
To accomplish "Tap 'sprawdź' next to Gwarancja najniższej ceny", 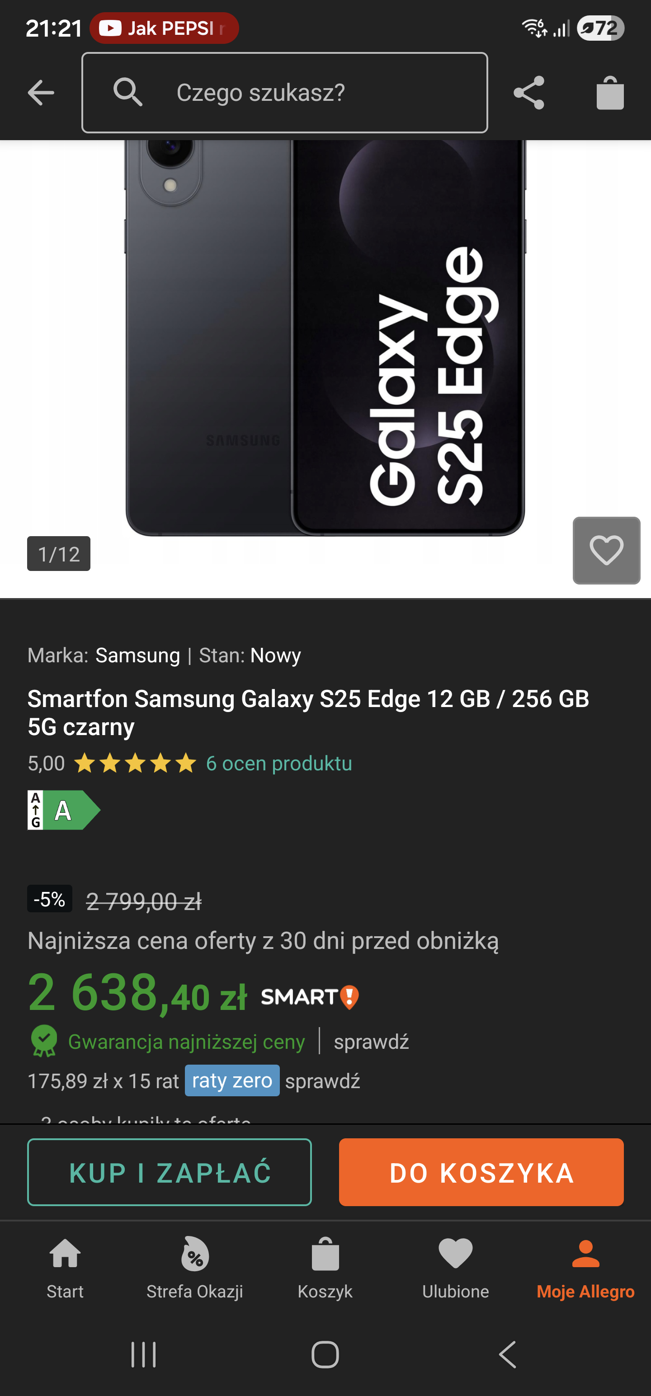I will coord(371,1042).
